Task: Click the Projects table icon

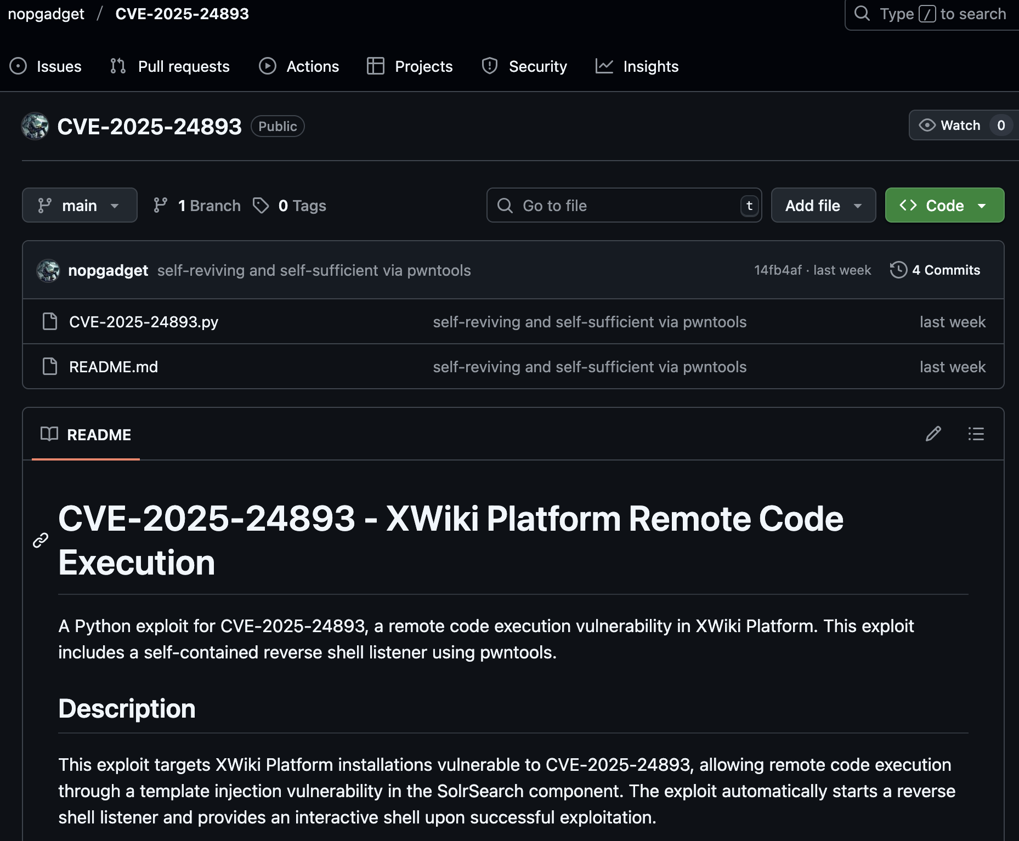Action: [x=376, y=66]
